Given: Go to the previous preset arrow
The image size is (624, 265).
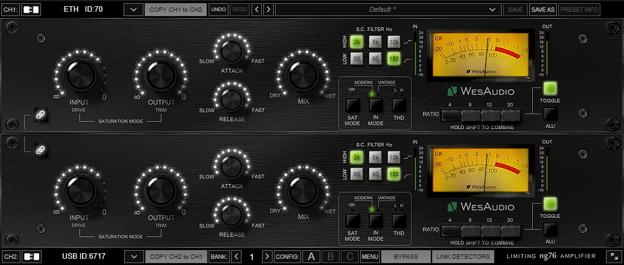Looking at the screenshot, I should (x=257, y=9).
